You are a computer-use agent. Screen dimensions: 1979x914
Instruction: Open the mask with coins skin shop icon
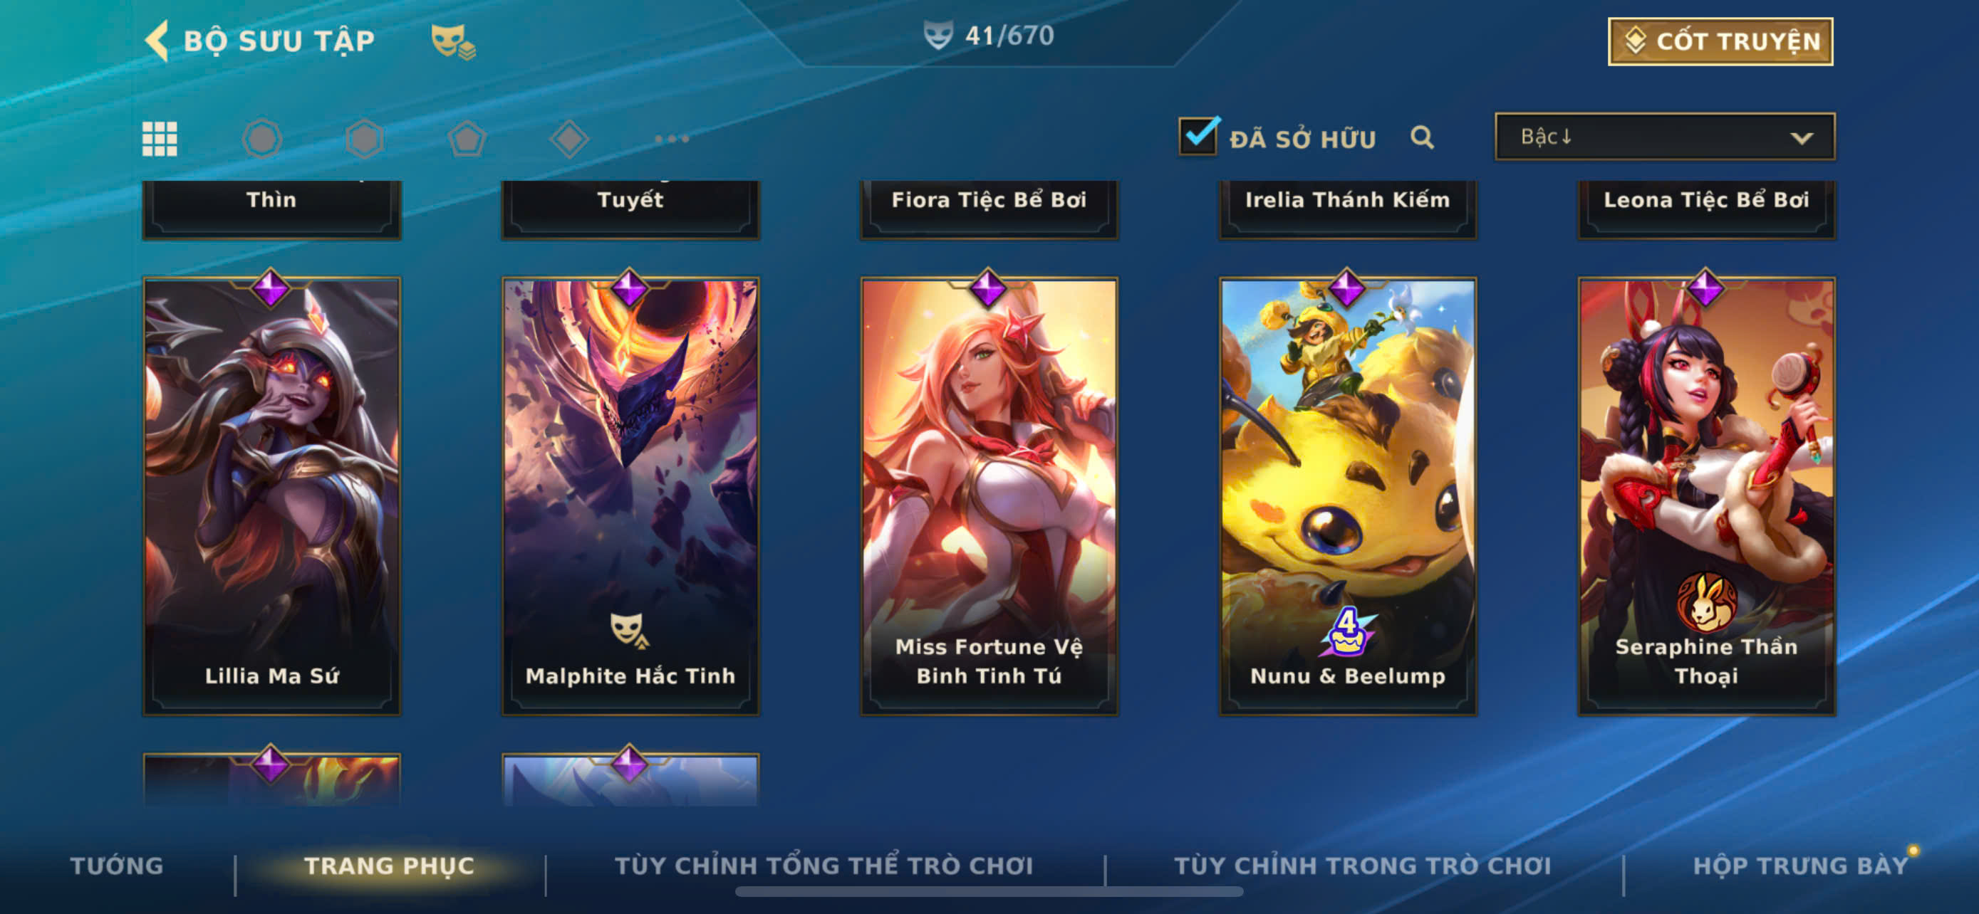[x=453, y=41]
